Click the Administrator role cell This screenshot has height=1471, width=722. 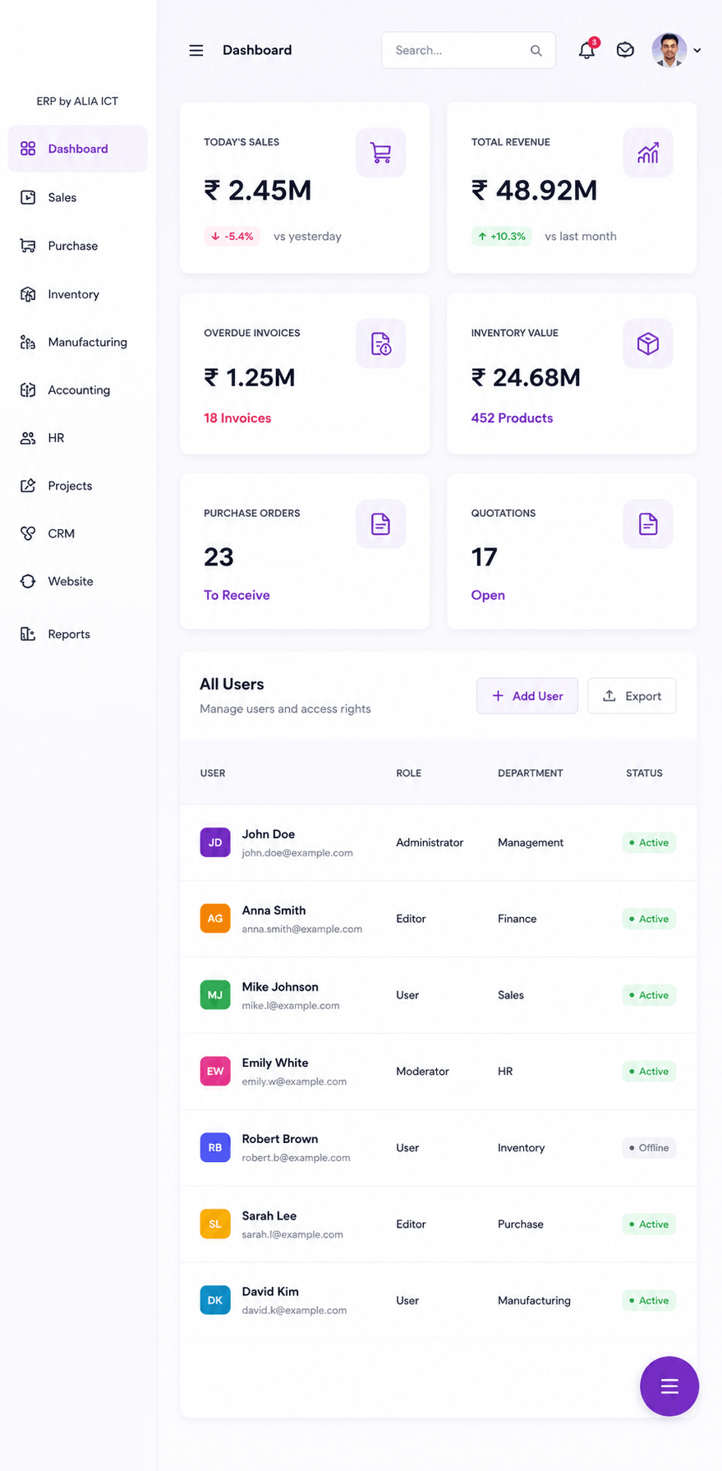[430, 842]
